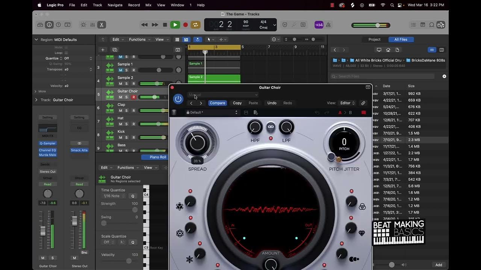Open the Manual settings dropdown in plugin
The image size is (481, 270).
point(223,95)
